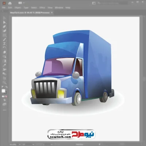Select the Eyedropper tool
146x146 pixels.
click(x=4, y=65)
